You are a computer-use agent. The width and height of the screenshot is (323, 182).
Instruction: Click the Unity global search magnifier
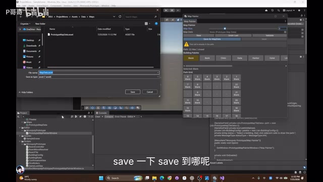click(x=279, y=10)
